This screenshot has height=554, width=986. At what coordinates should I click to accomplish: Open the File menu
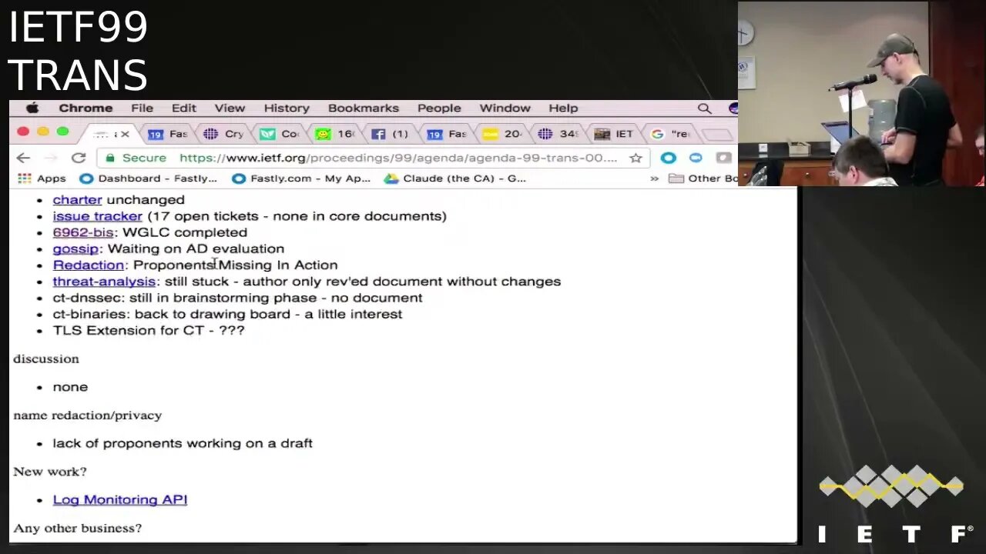(x=142, y=108)
